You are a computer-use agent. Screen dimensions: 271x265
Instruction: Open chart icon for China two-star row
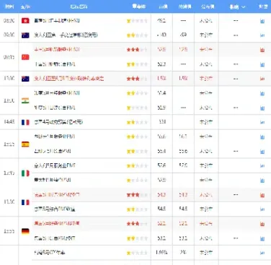coord(262,64)
